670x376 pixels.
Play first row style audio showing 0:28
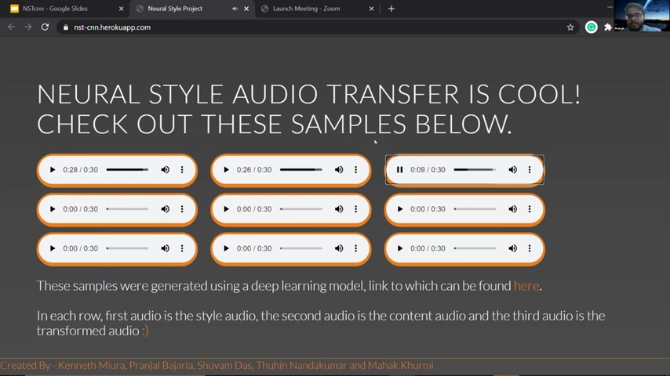click(52, 170)
